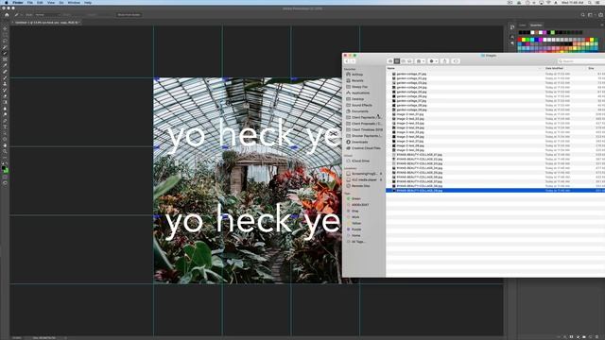Open the Finder menu in menu bar
Screen dimensions: 605x340
click(18, 2)
